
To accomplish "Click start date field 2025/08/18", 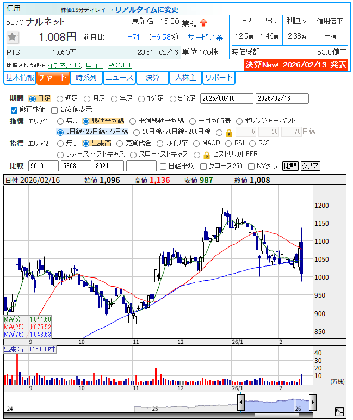I will [227, 98].
